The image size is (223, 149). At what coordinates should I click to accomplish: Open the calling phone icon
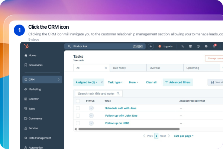(182, 46)
